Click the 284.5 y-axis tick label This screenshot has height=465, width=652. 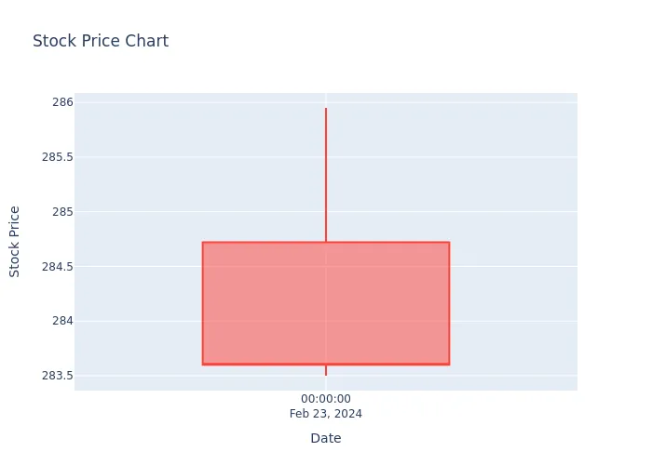58,267
